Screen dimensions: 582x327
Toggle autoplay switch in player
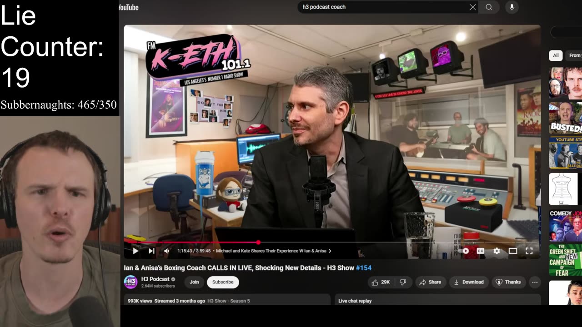(464, 251)
